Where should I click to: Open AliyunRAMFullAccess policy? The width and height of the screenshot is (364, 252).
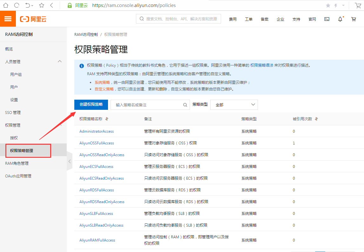97,240
